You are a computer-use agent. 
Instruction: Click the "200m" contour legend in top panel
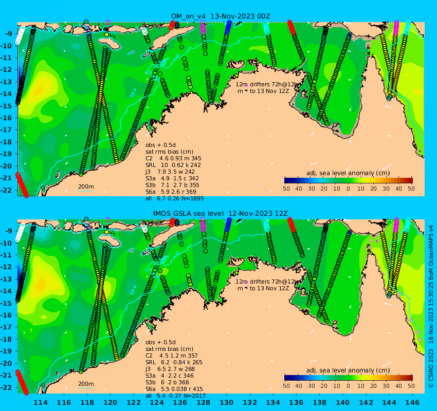(x=86, y=186)
